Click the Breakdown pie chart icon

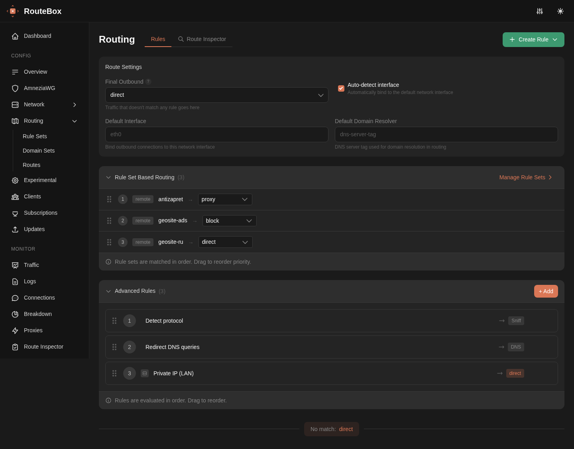(15, 314)
